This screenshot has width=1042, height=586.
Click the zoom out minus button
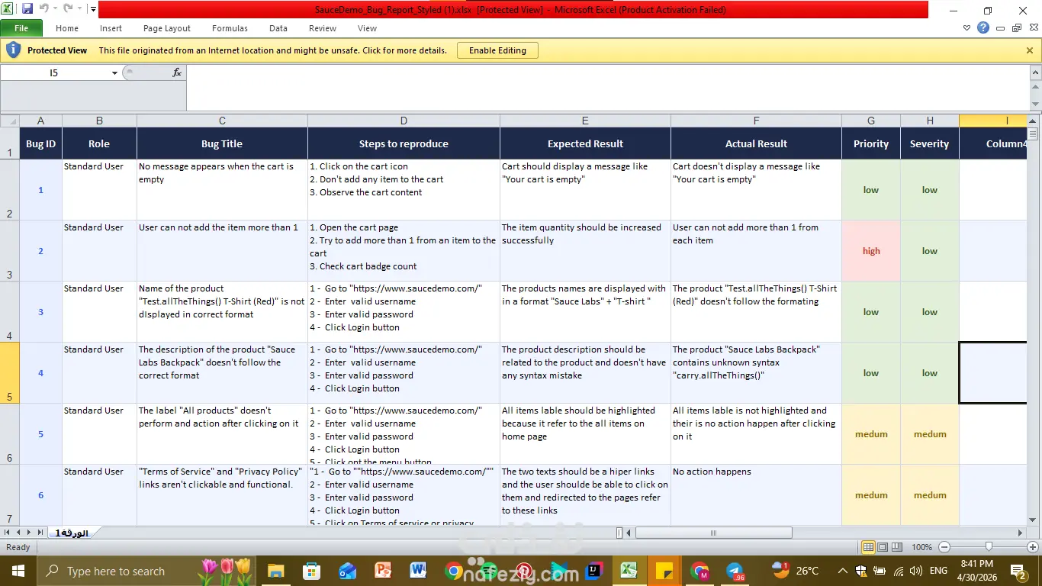[x=944, y=547]
